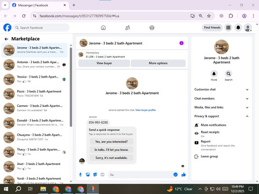Focus the Search Facebook field
The height and width of the screenshot is (194, 259).
[x=41, y=27]
